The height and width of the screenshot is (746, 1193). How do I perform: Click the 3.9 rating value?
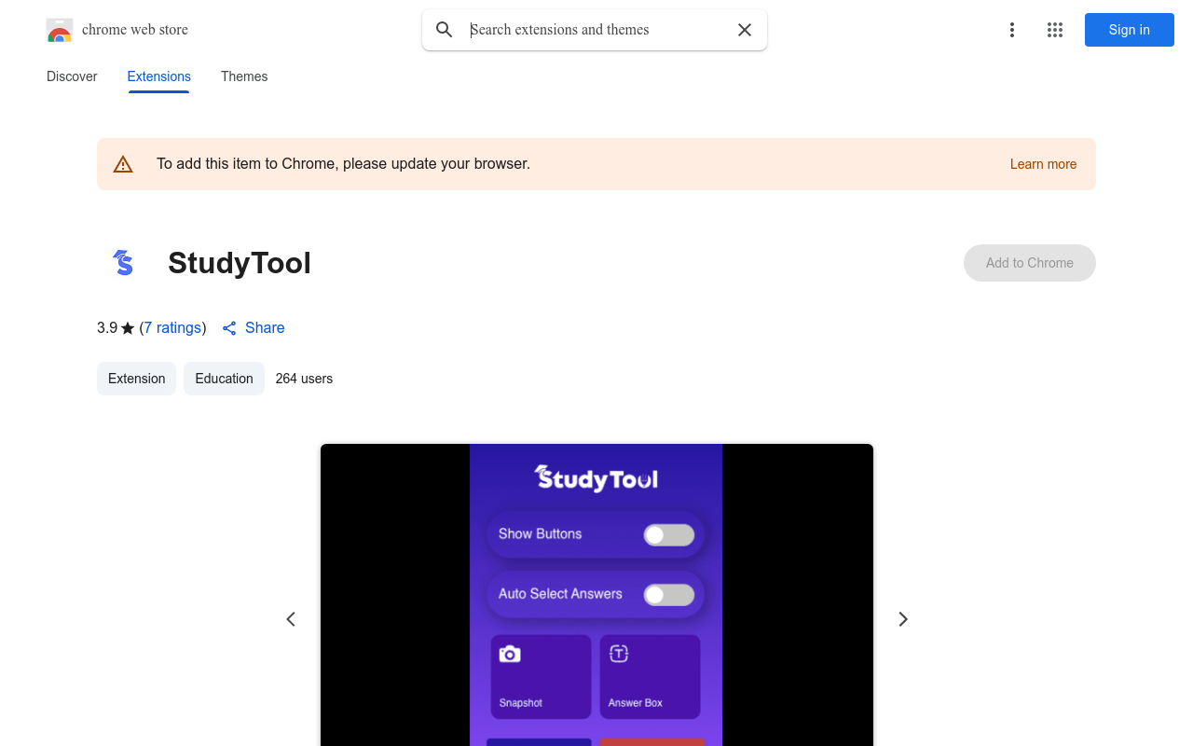pos(107,328)
